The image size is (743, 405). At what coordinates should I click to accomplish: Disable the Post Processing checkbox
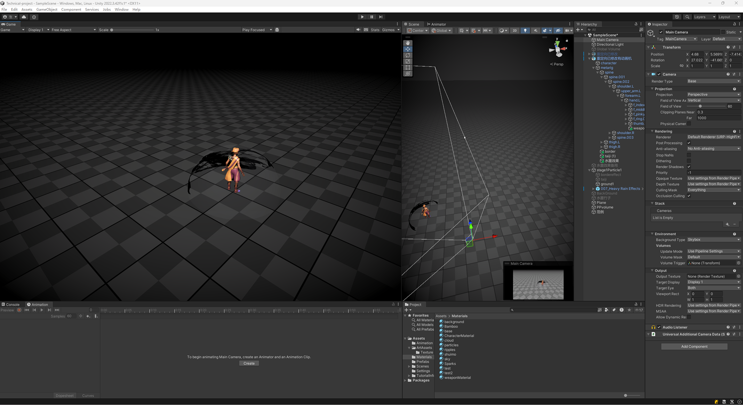click(x=689, y=143)
